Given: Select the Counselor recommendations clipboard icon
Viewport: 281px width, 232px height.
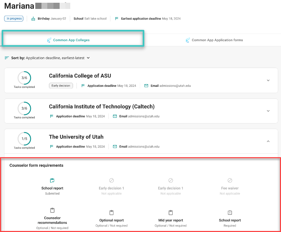Looking at the screenshot, I should pyautogui.click(x=52, y=210).
